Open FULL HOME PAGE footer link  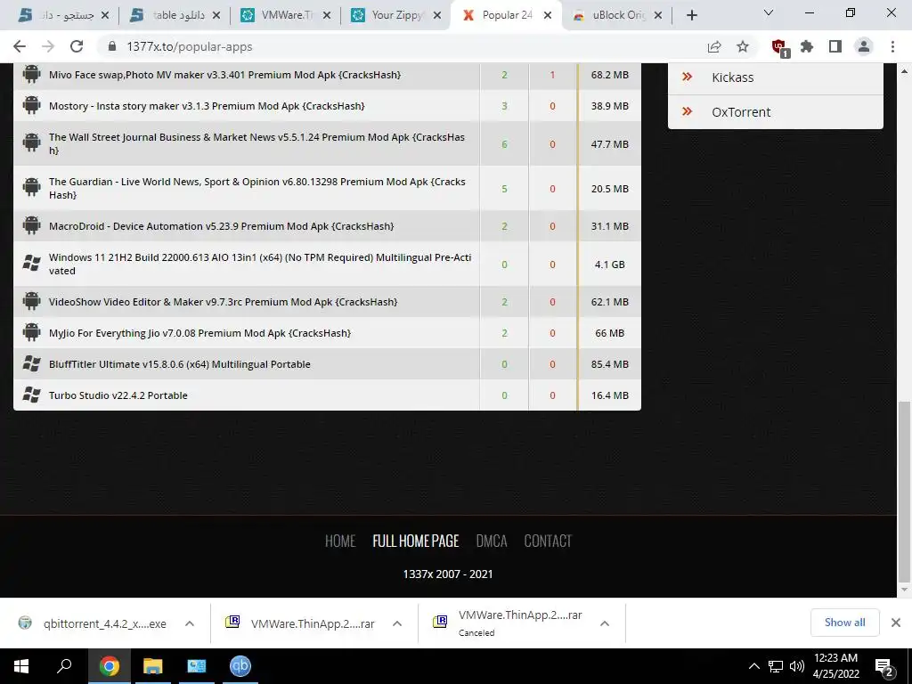[x=416, y=541]
